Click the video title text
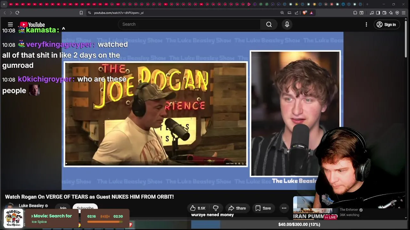 click(89, 197)
